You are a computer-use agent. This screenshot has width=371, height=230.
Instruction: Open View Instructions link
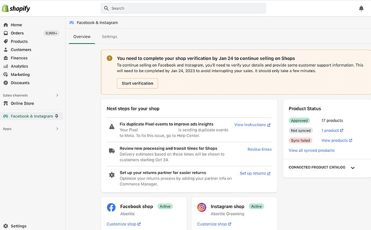pos(252,125)
